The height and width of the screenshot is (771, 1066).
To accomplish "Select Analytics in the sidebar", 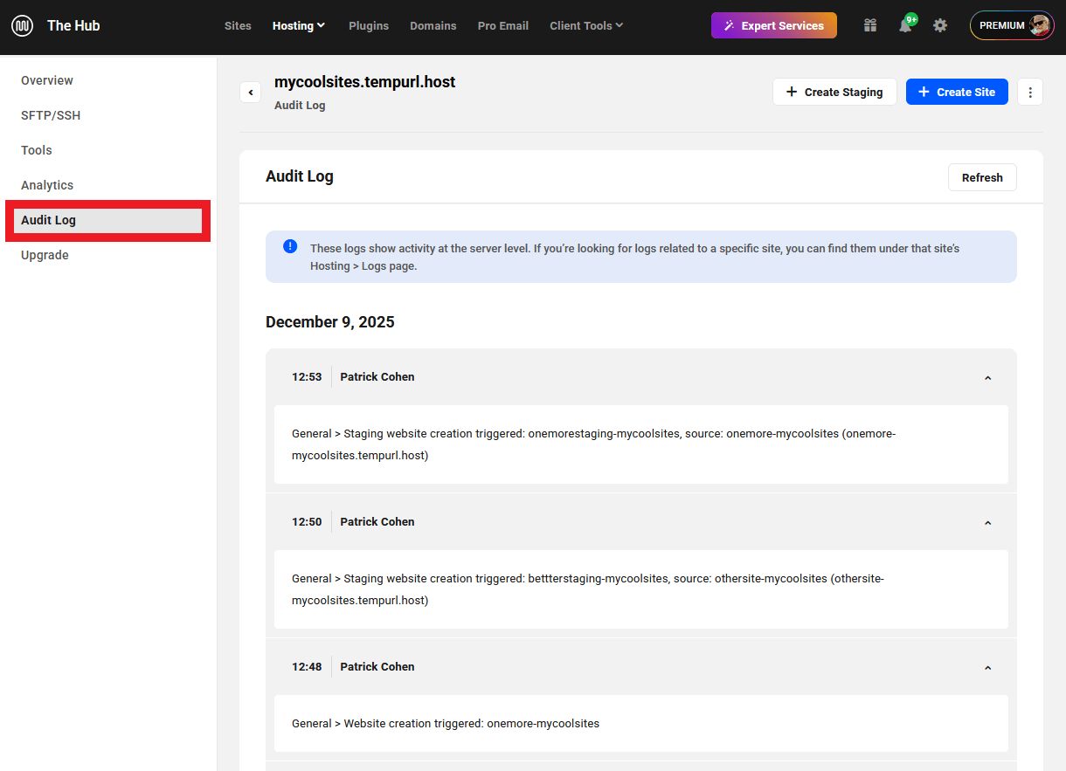I will [x=47, y=185].
